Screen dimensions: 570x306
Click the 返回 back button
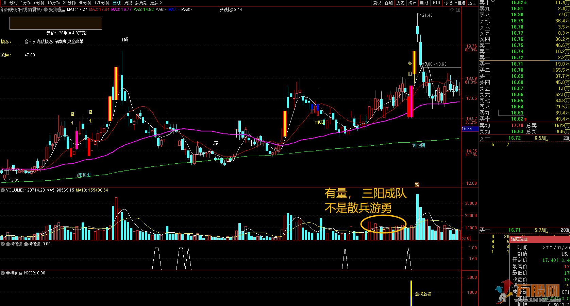click(x=472, y=3)
